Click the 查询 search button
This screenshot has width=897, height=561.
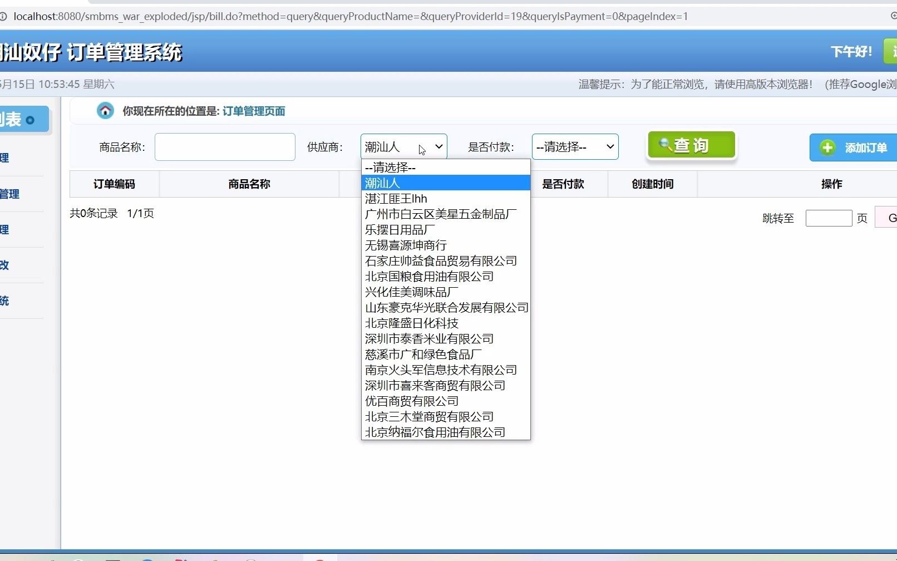pyautogui.click(x=691, y=145)
